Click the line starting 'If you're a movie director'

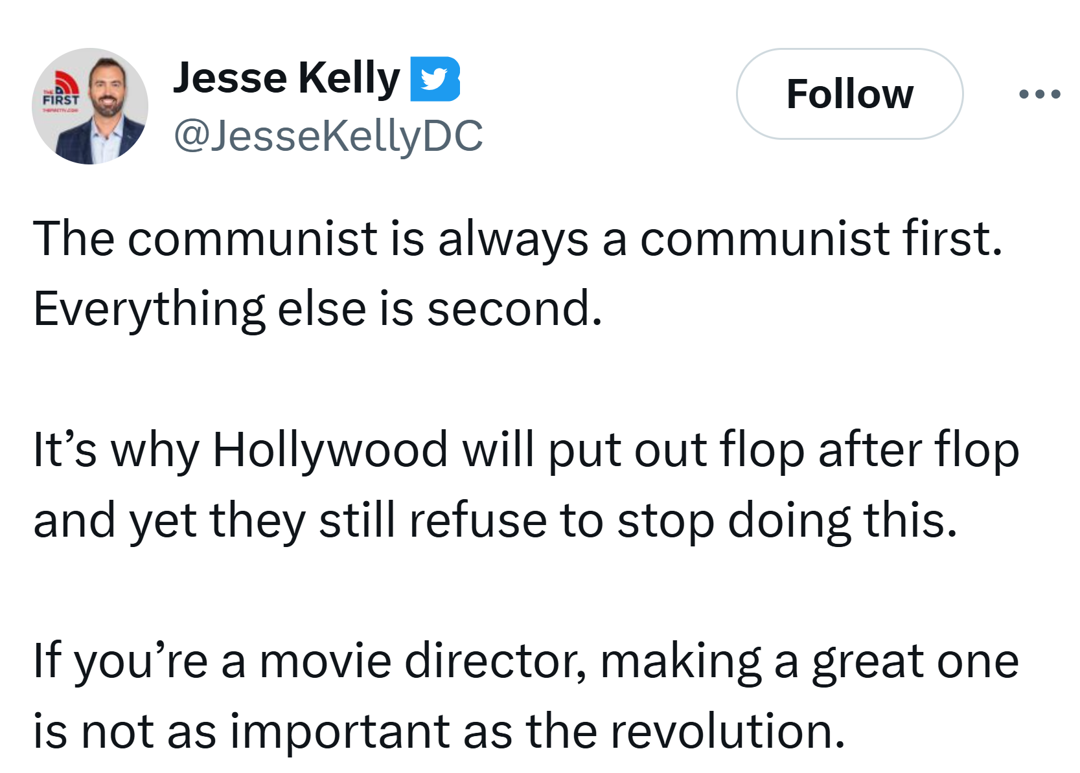[526, 661]
